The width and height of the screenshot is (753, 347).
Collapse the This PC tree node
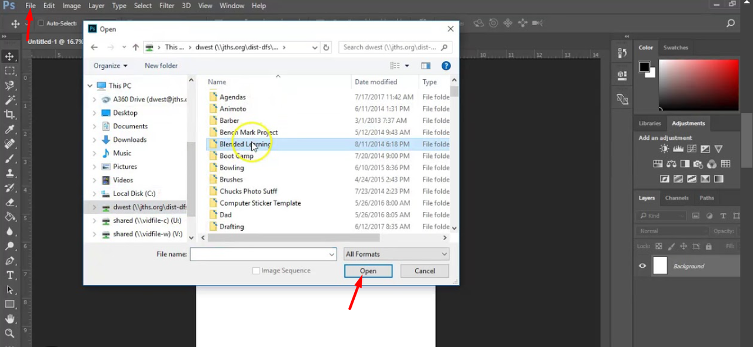[x=90, y=86]
